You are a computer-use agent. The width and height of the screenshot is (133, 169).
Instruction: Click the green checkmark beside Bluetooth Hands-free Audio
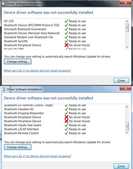click(x=66, y=125)
